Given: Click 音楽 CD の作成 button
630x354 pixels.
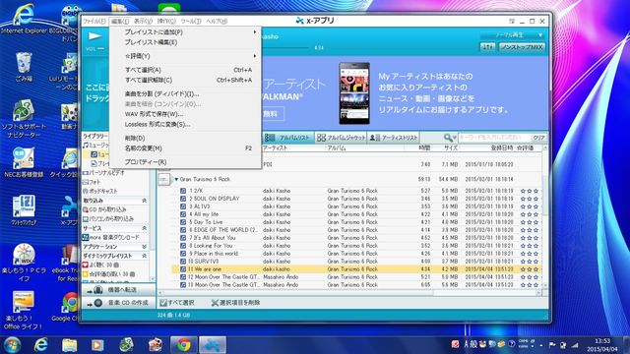Looking at the screenshot, I should [118, 303].
